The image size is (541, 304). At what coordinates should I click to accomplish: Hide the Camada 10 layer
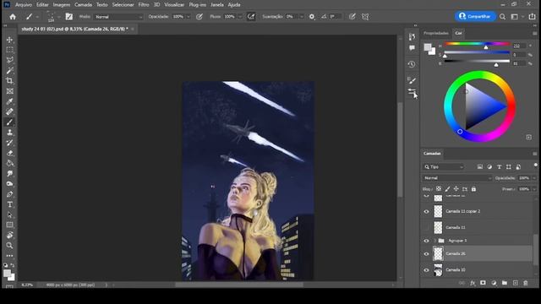click(426, 270)
